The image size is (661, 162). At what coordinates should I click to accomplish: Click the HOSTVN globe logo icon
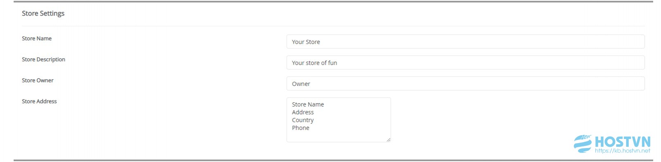click(583, 144)
